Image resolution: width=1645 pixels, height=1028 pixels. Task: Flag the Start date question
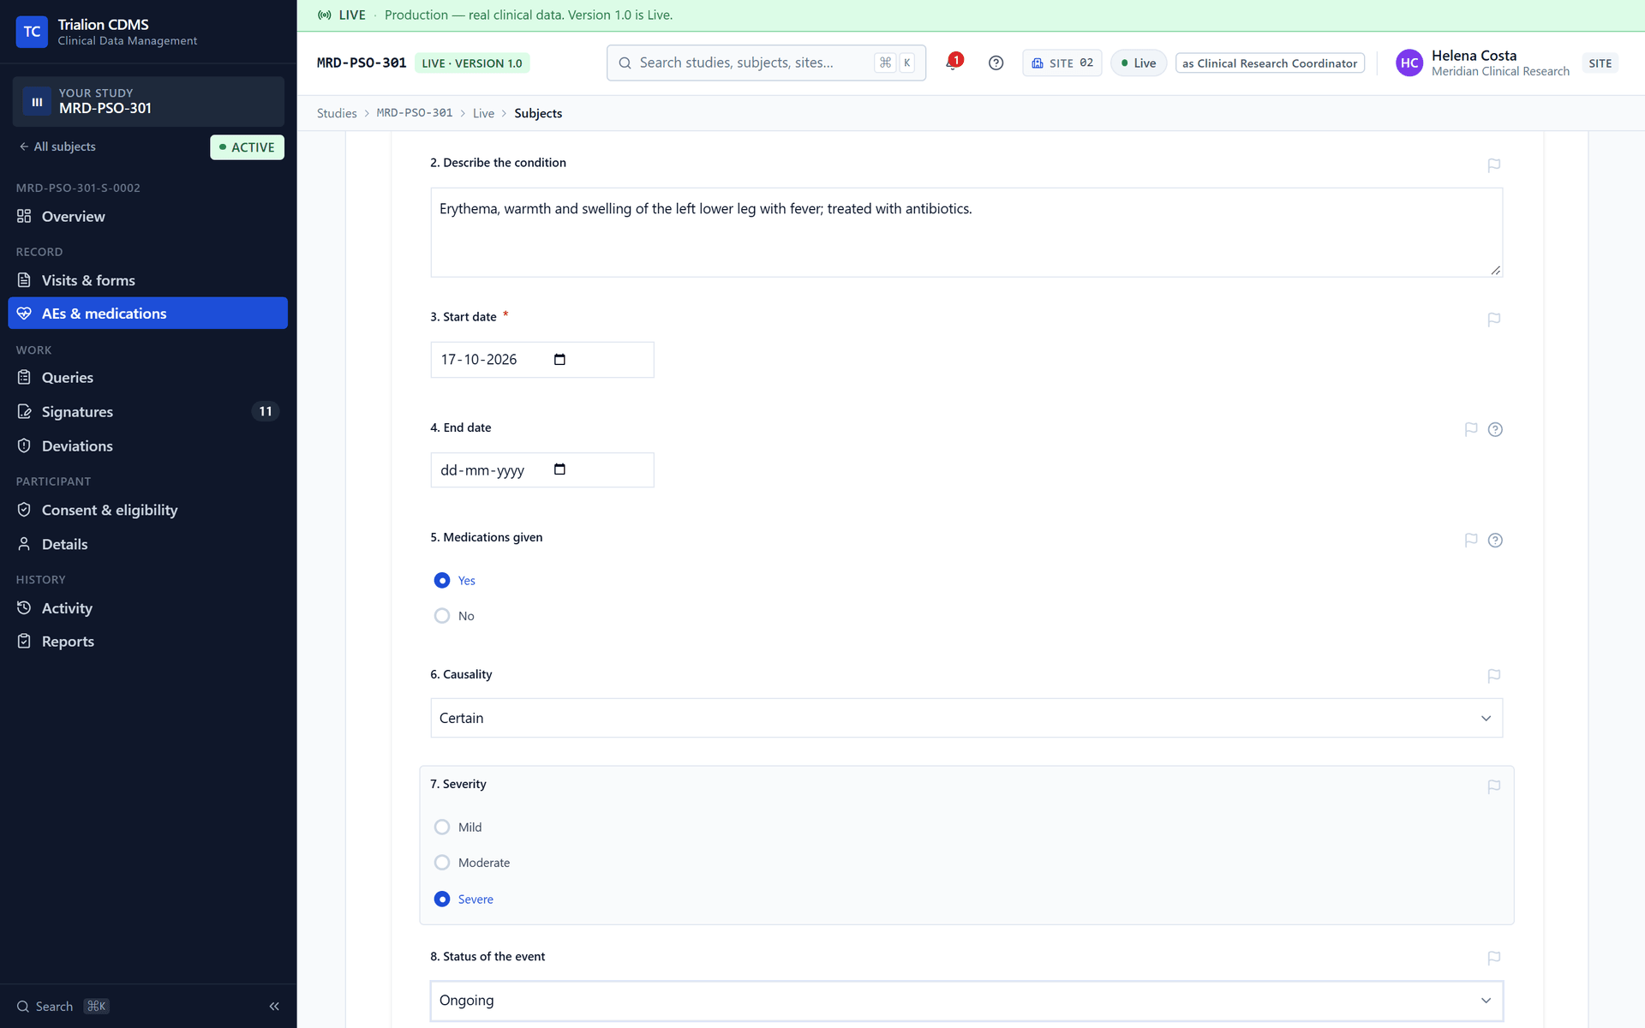[1493, 320]
